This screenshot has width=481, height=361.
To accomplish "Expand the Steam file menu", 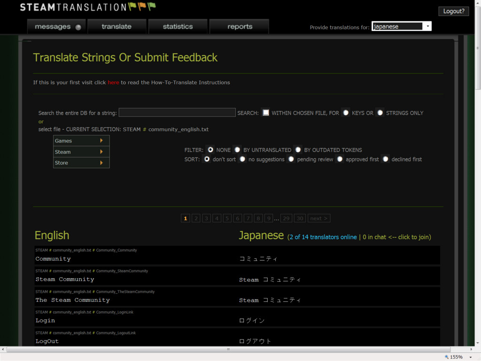I will [81, 152].
